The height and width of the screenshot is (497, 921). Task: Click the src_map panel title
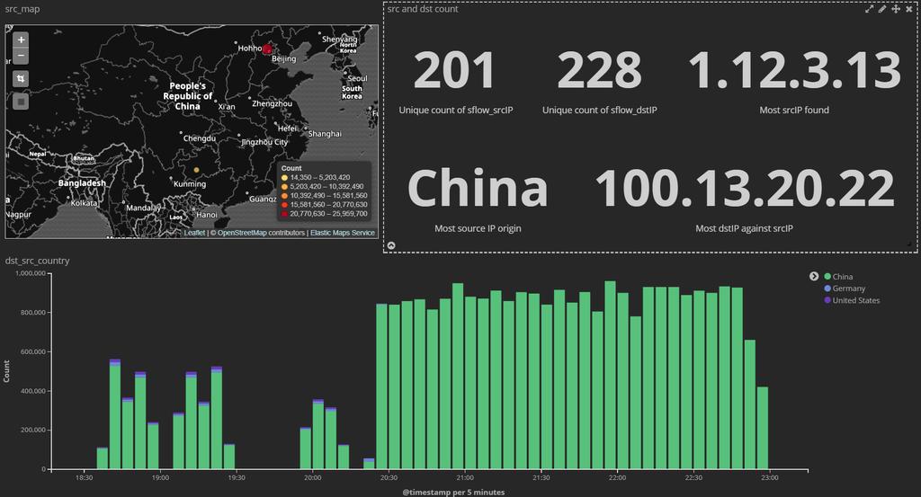[x=22, y=9]
